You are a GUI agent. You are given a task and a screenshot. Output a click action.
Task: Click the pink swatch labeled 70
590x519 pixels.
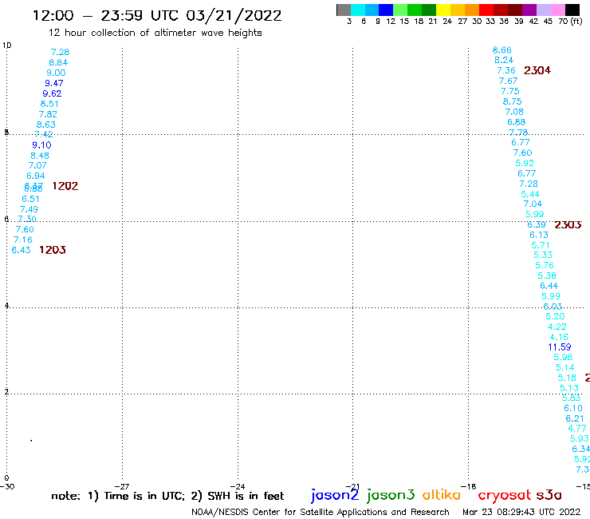point(558,10)
